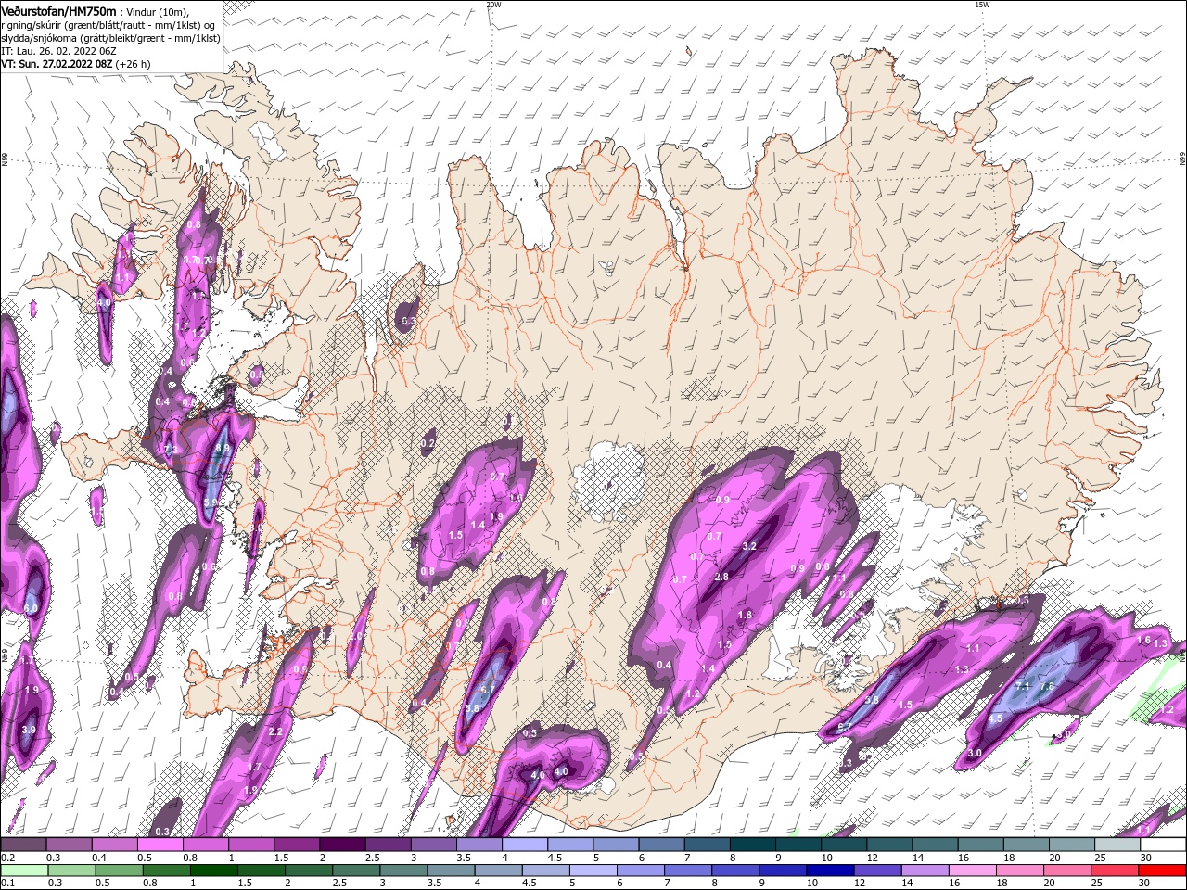
Task: Click the 'VT: Sun. 27.02.2022 08Z' valid time
Action: [x=57, y=64]
